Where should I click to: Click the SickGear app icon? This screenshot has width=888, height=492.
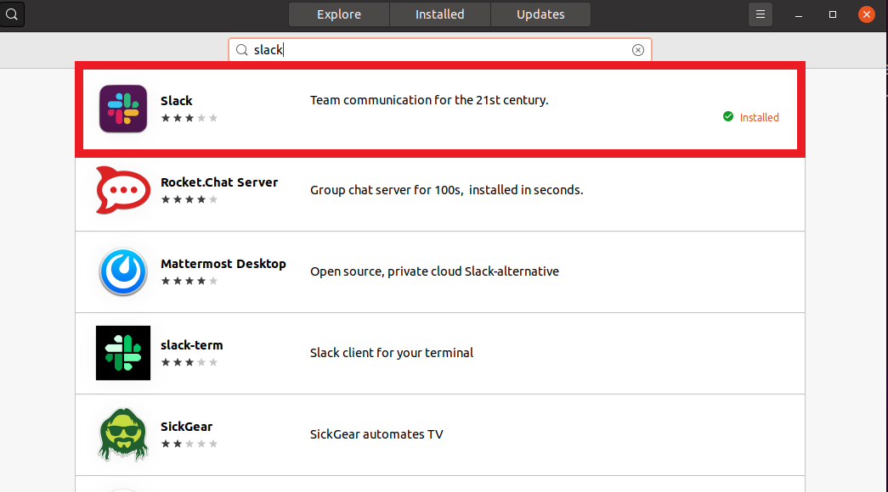pos(123,434)
